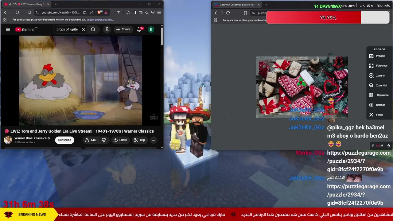This screenshot has height=221, width=393.
Task: Open more actions three-dot menu
Action: click(153, 140)
